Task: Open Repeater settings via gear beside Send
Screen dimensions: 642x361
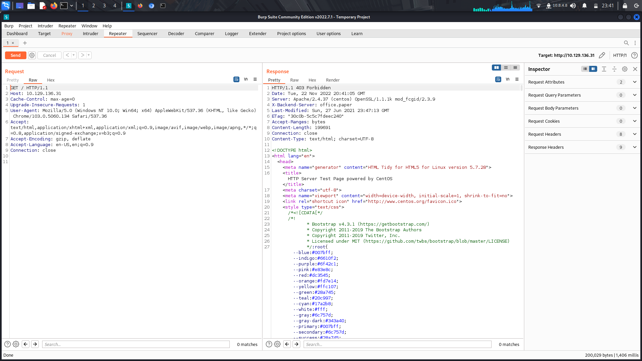Action: tap(32, 55)
